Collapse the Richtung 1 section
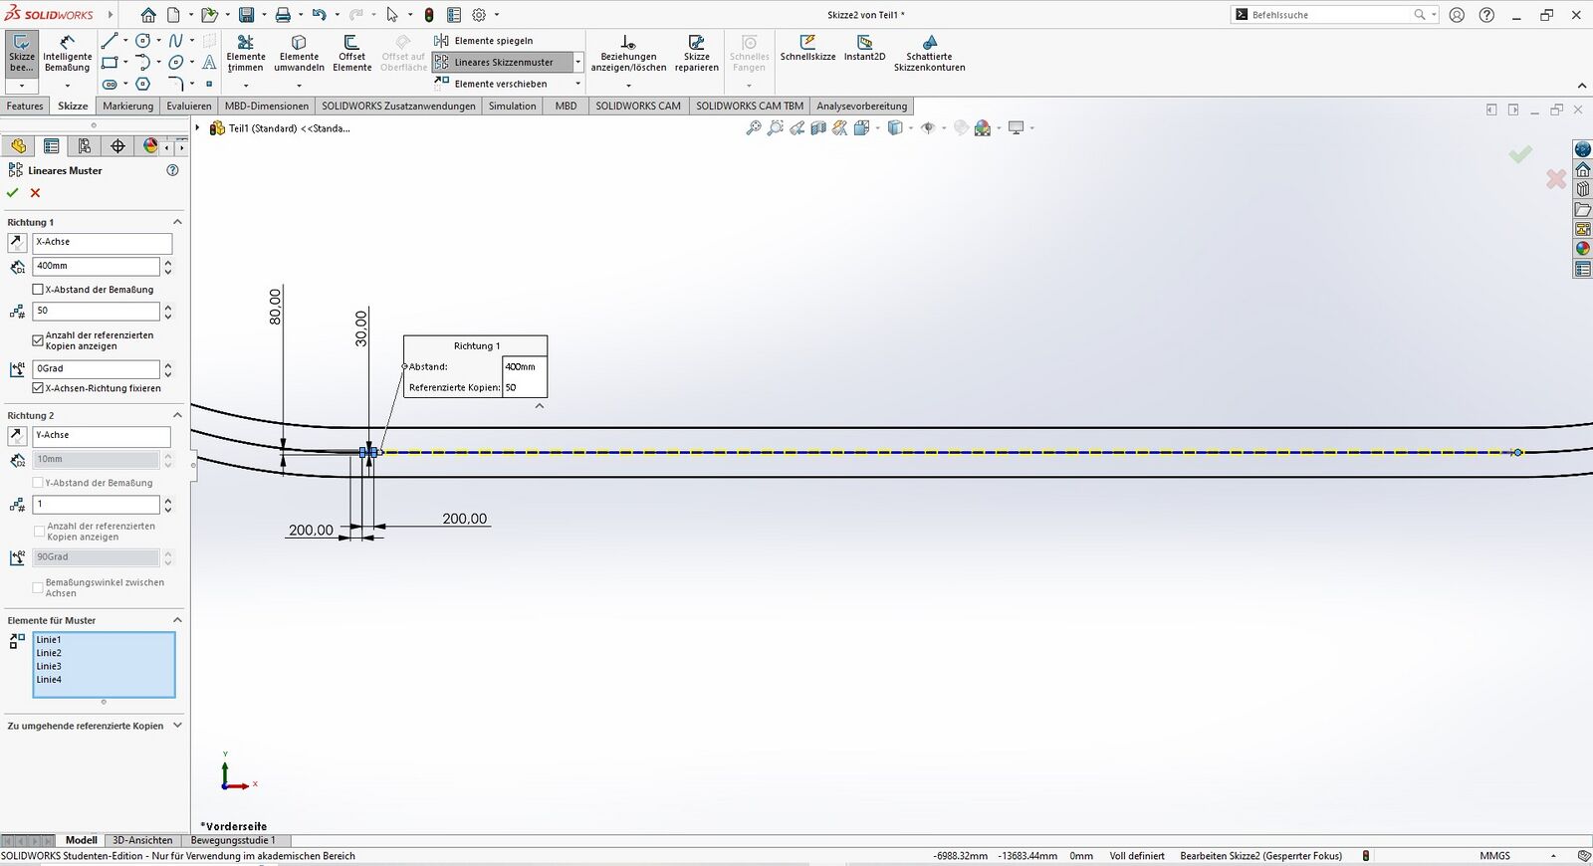1593x866 pixels. point(177,222)
